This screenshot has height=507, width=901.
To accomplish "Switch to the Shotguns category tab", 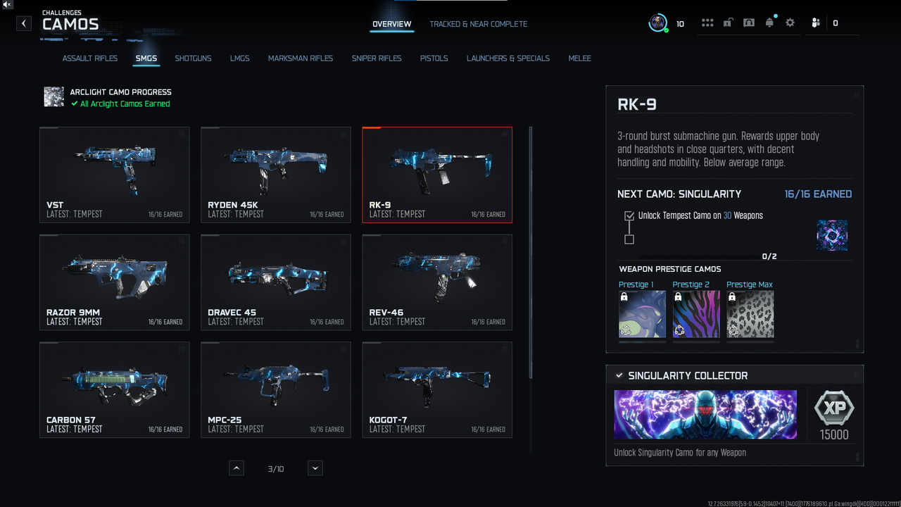I will (193, 58).
